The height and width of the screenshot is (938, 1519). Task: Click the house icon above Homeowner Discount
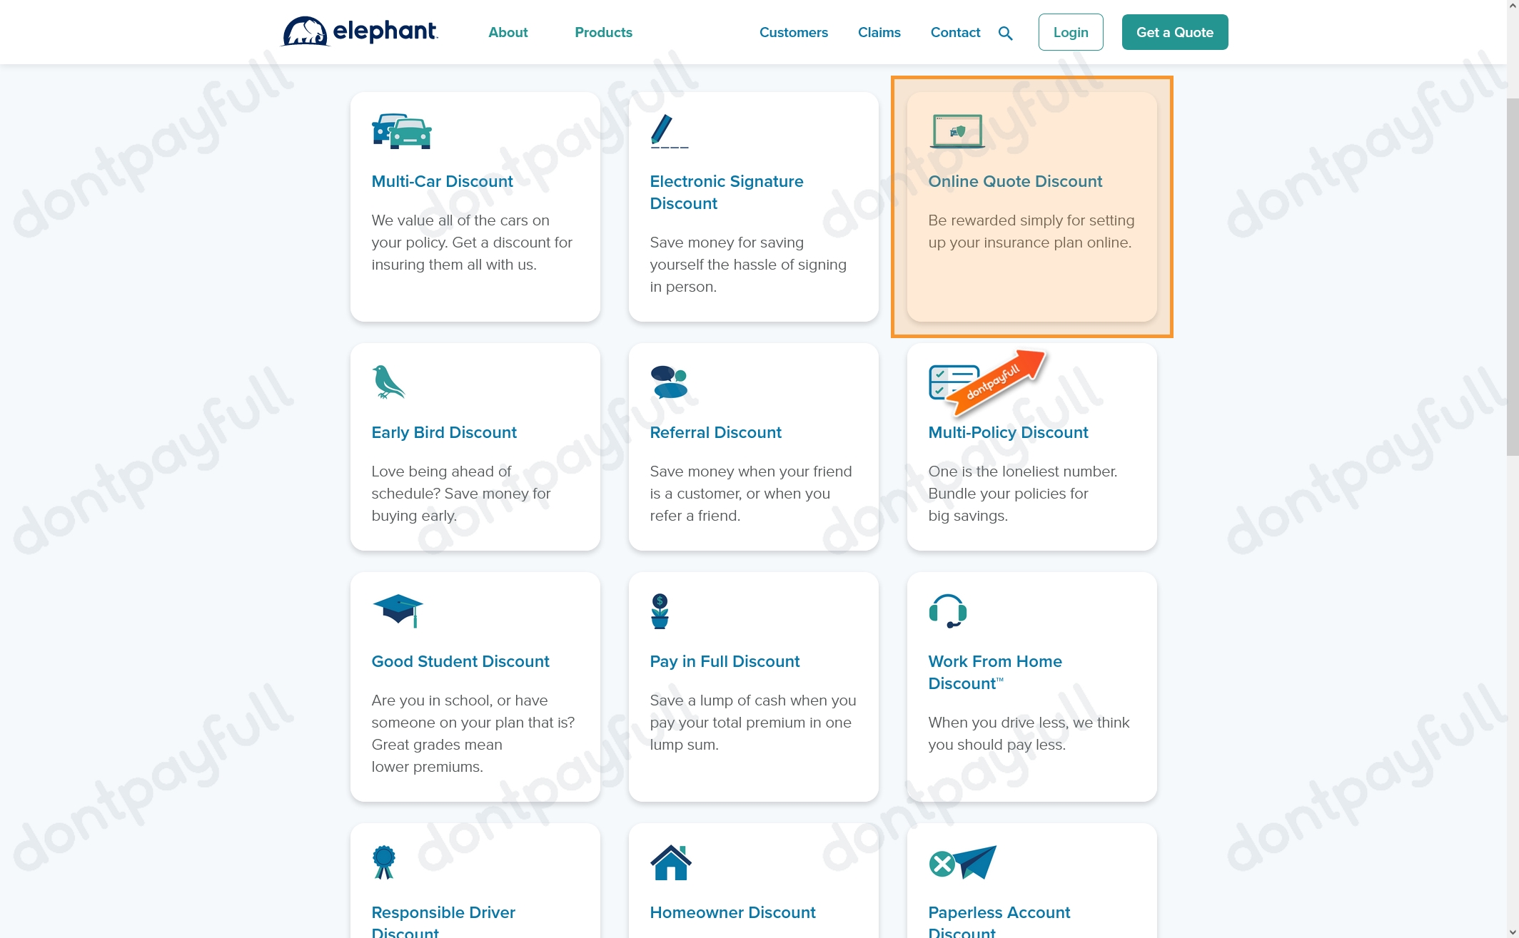(x=670, y=861)
